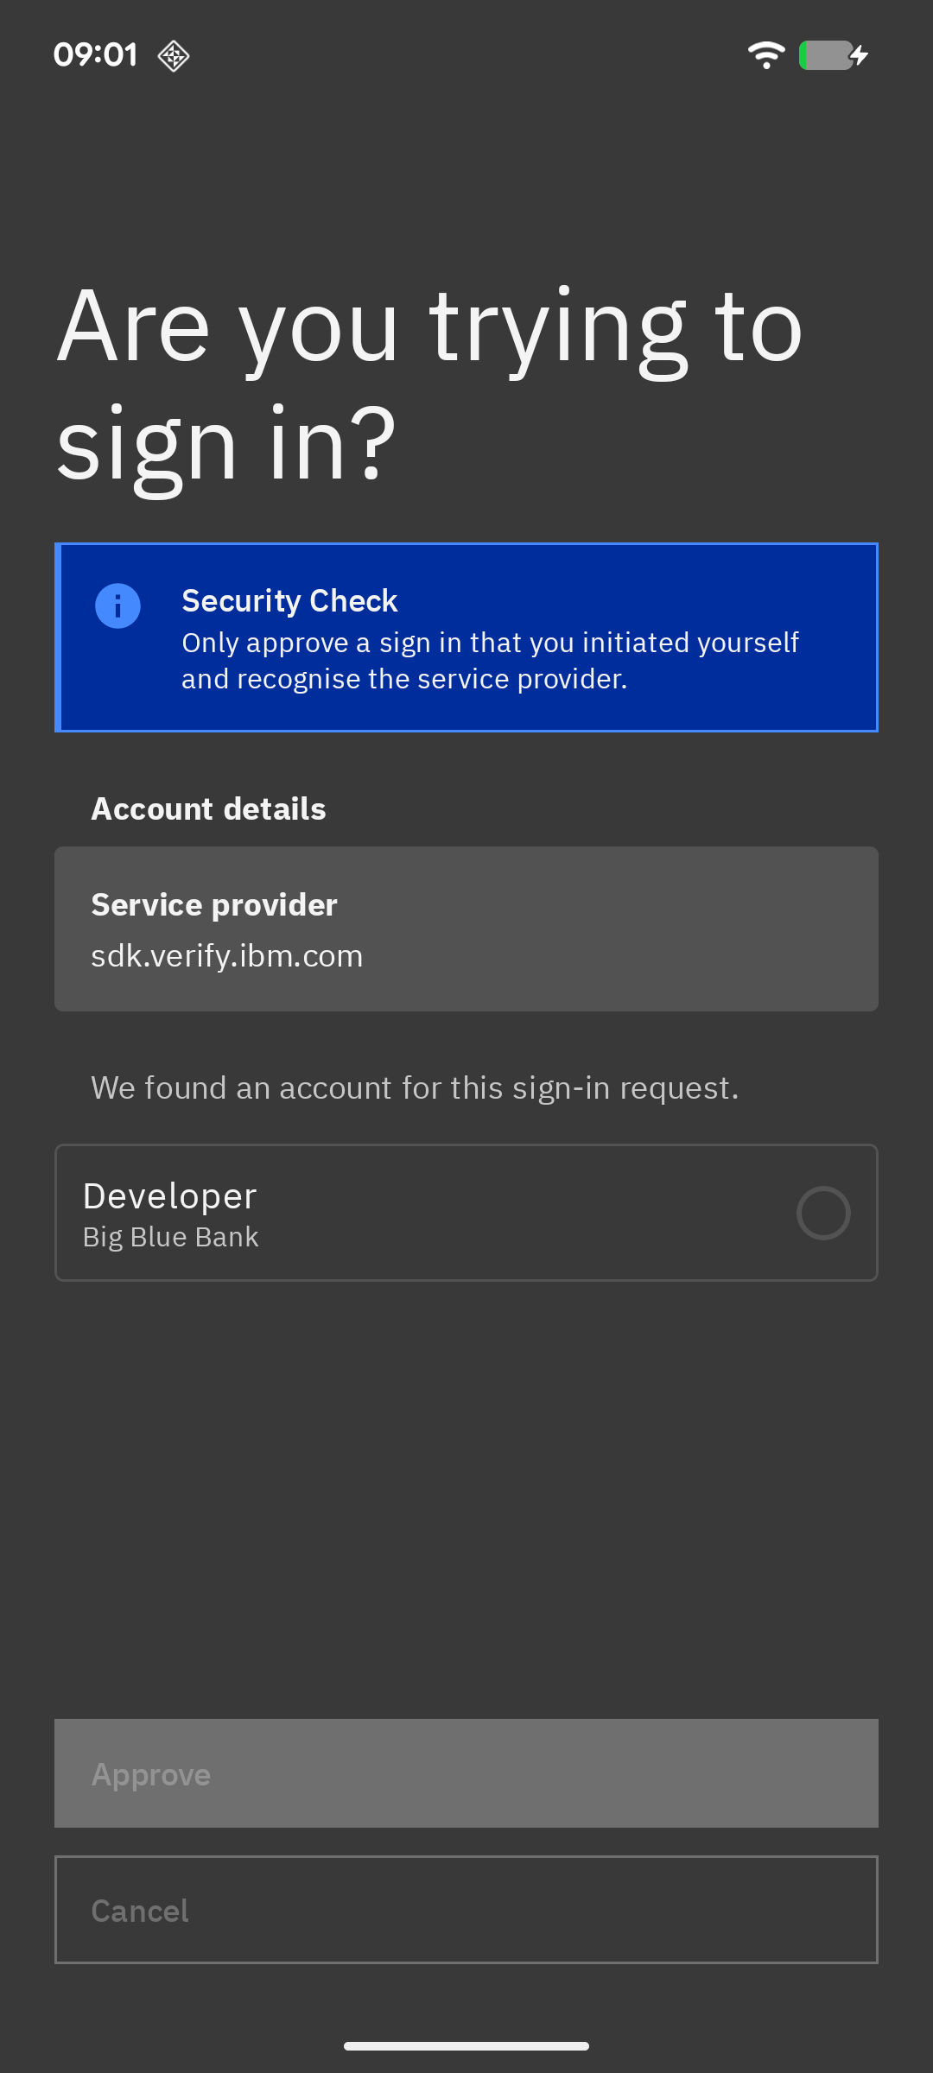Tap the home indicator bar
Screen dimensions: 933x2073
pyautogui.click(x=466, y=2045)
